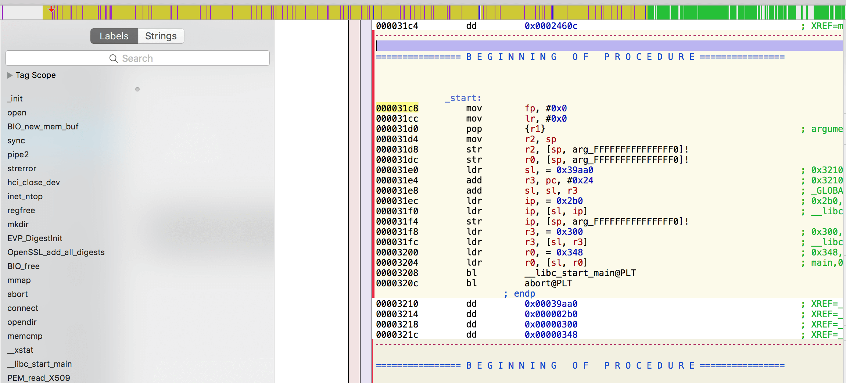Image resolution: width=846 pixels, height=383 pixels.
Task: Select the __xstat label
Action: point(20,350)
